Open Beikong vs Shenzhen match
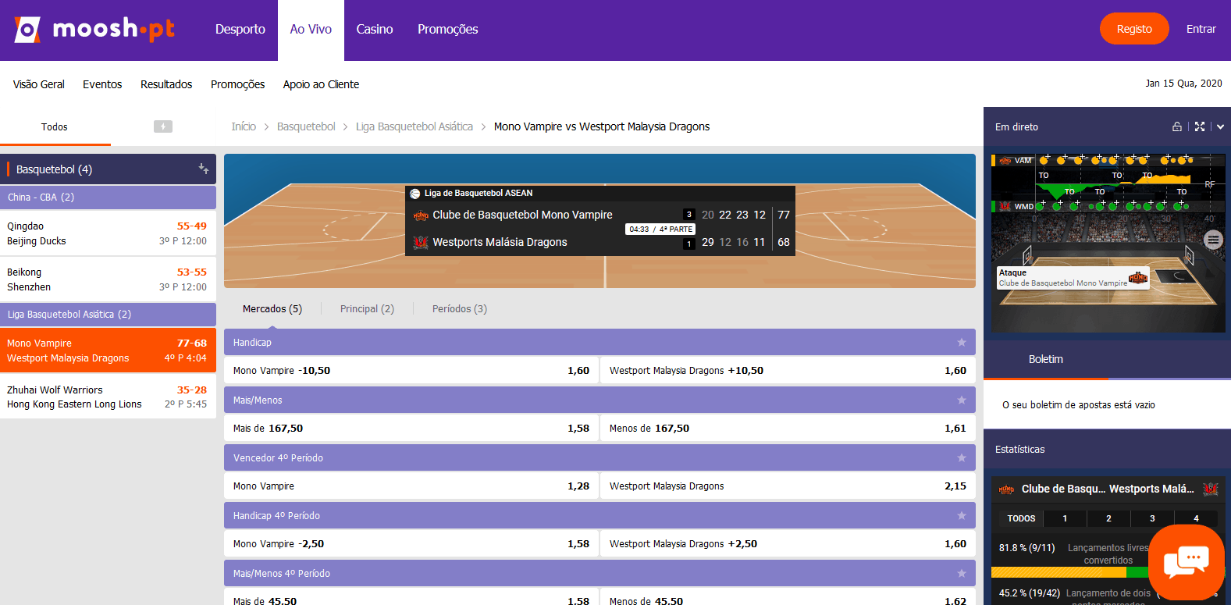The width and height of the screenshot is (1231, 605). click(x=108, y=279)
